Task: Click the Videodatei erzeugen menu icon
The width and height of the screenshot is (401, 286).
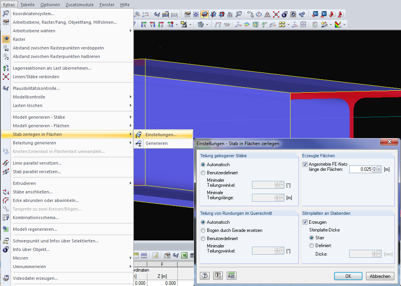Action: tap(5, 278)
